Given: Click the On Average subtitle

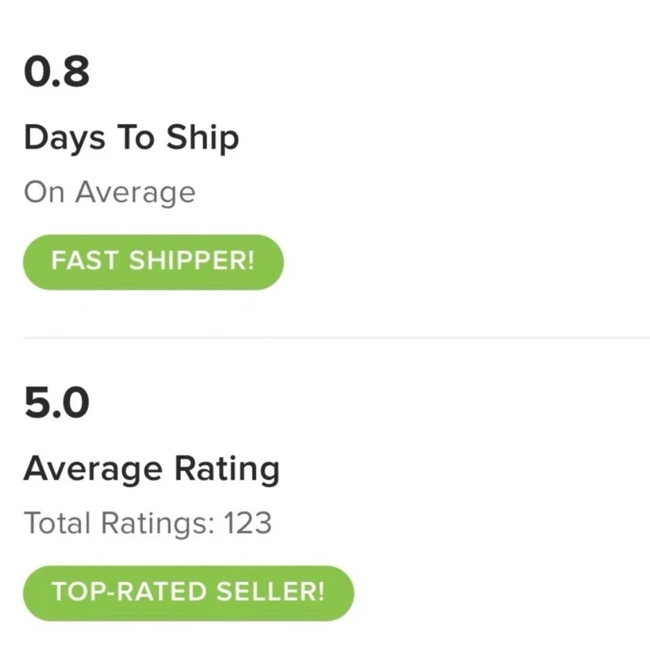Looking at the screenshot, I should [109, 193].
